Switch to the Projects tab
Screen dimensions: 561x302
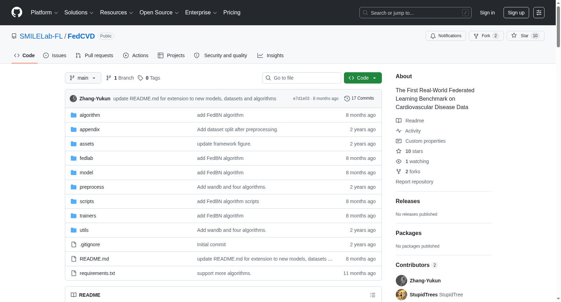pyautogui.click(x=171, y=55)
